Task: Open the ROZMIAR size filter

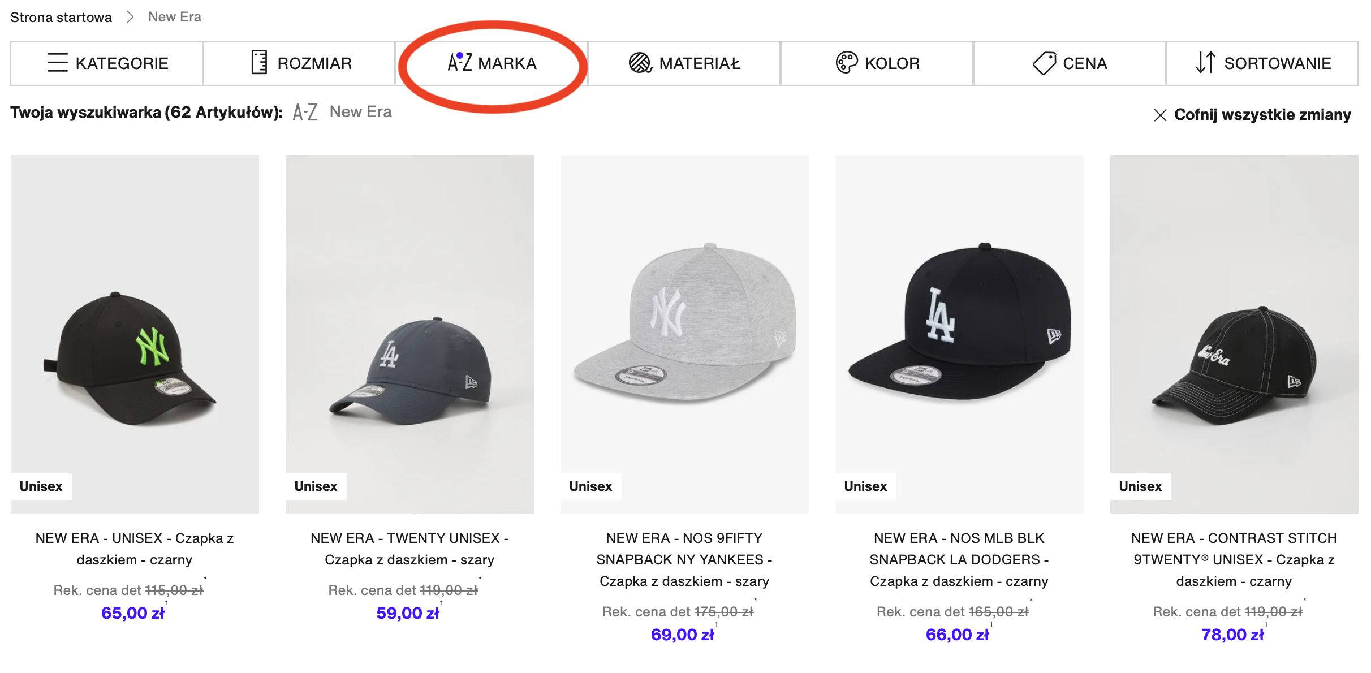Action: 299,63
